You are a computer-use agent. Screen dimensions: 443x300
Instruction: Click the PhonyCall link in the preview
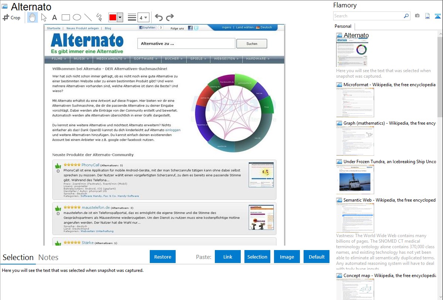(x=90, y=165)
